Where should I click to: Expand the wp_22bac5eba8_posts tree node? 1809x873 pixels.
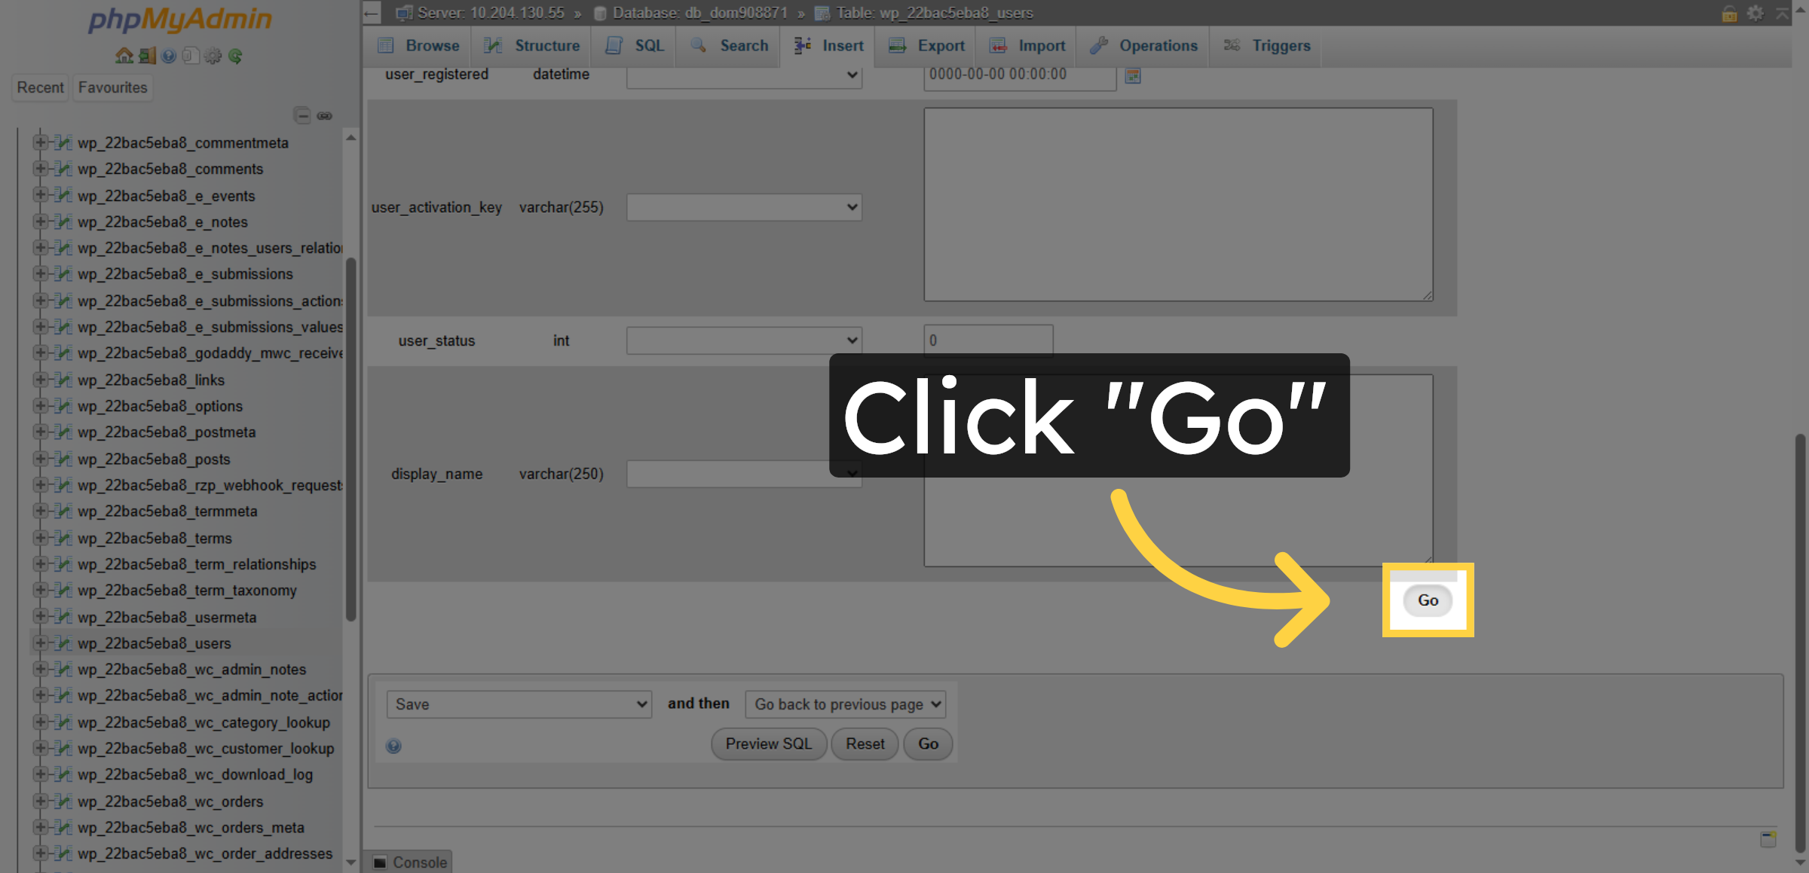coord(41,459)
